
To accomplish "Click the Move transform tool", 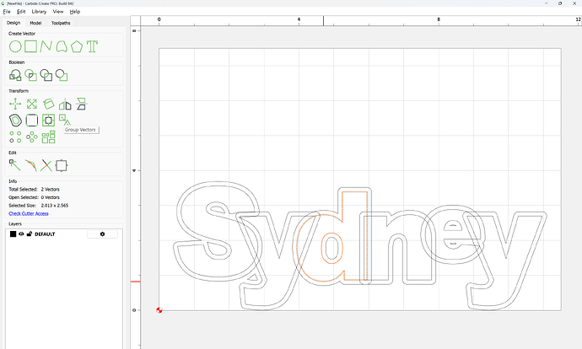I will click(15, 104).
